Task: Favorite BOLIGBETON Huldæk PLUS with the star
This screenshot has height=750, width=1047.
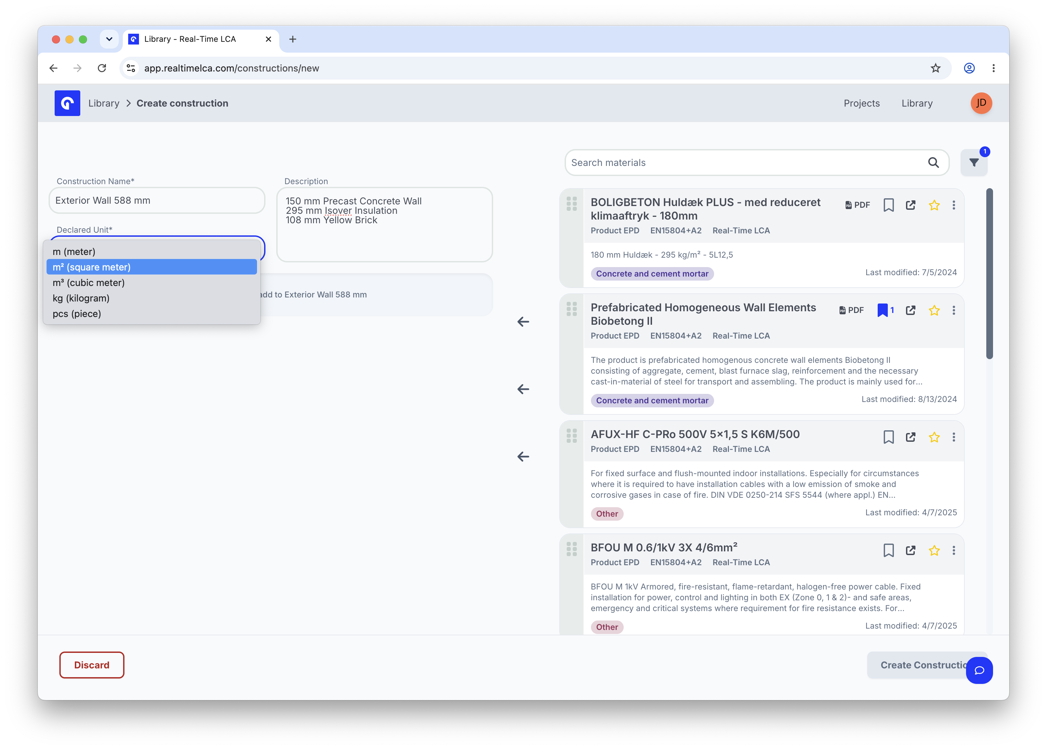Action: (x=934, y=205)
